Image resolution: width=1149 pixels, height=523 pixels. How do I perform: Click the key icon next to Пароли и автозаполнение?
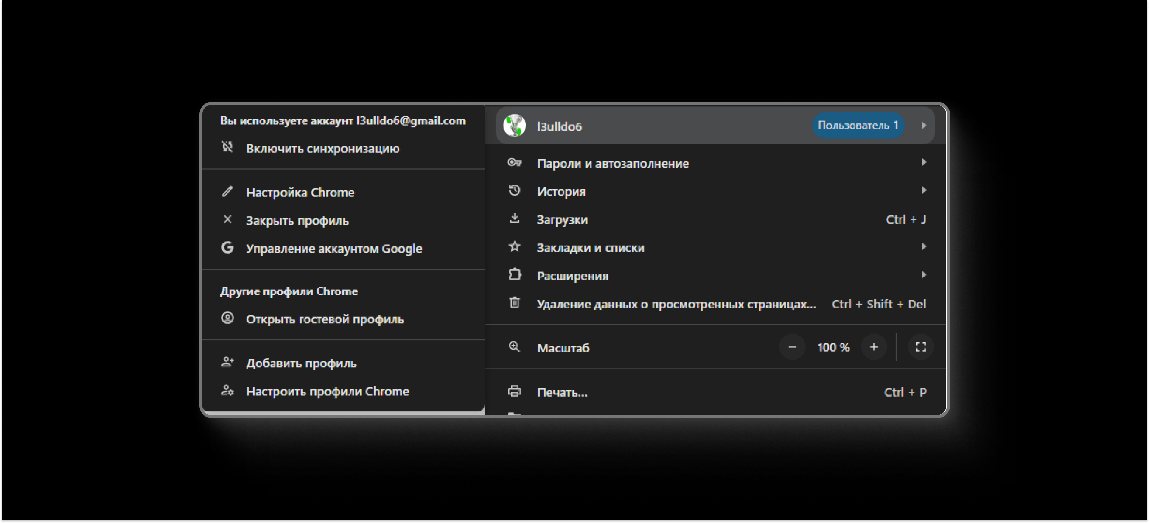(x=515, y=163)
